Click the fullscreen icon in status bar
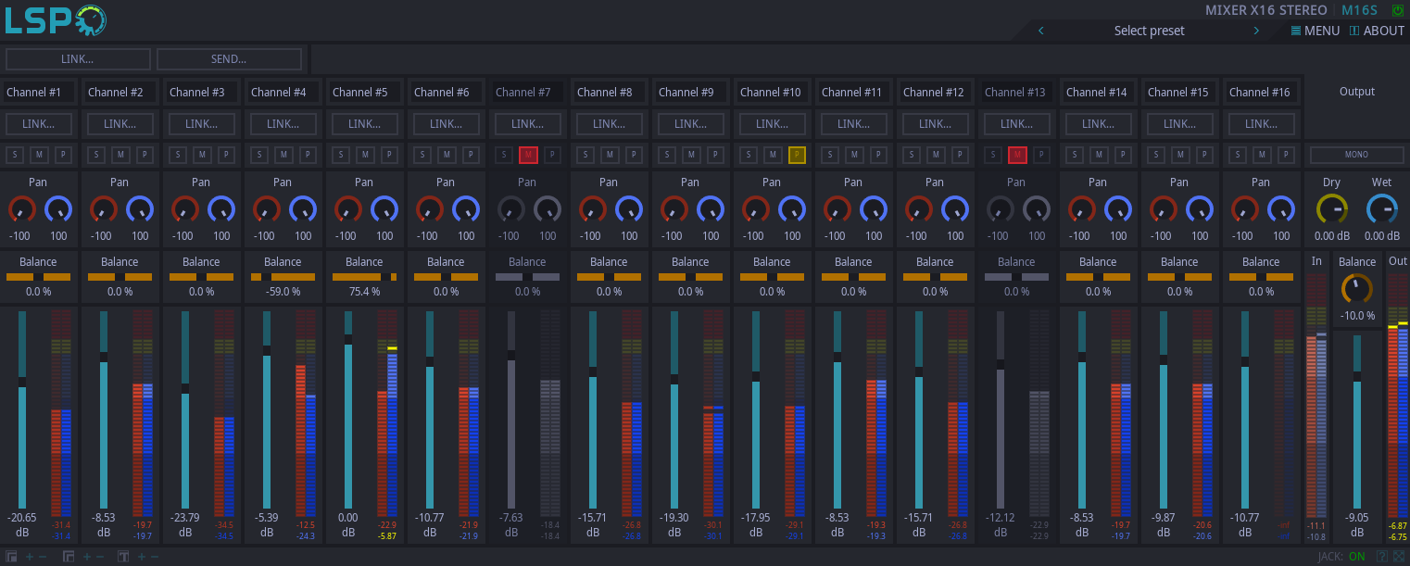 click(1398, 557)
